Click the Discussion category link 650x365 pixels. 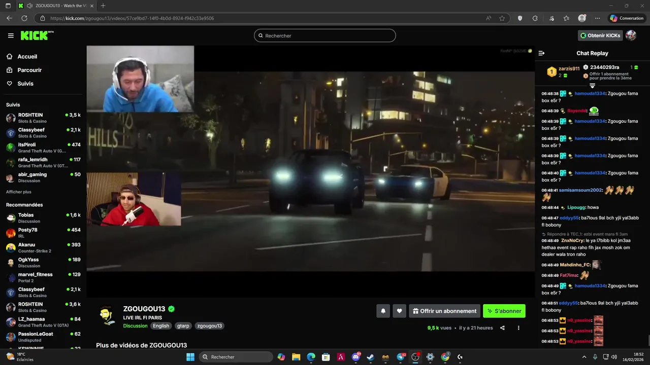point(135,326)
